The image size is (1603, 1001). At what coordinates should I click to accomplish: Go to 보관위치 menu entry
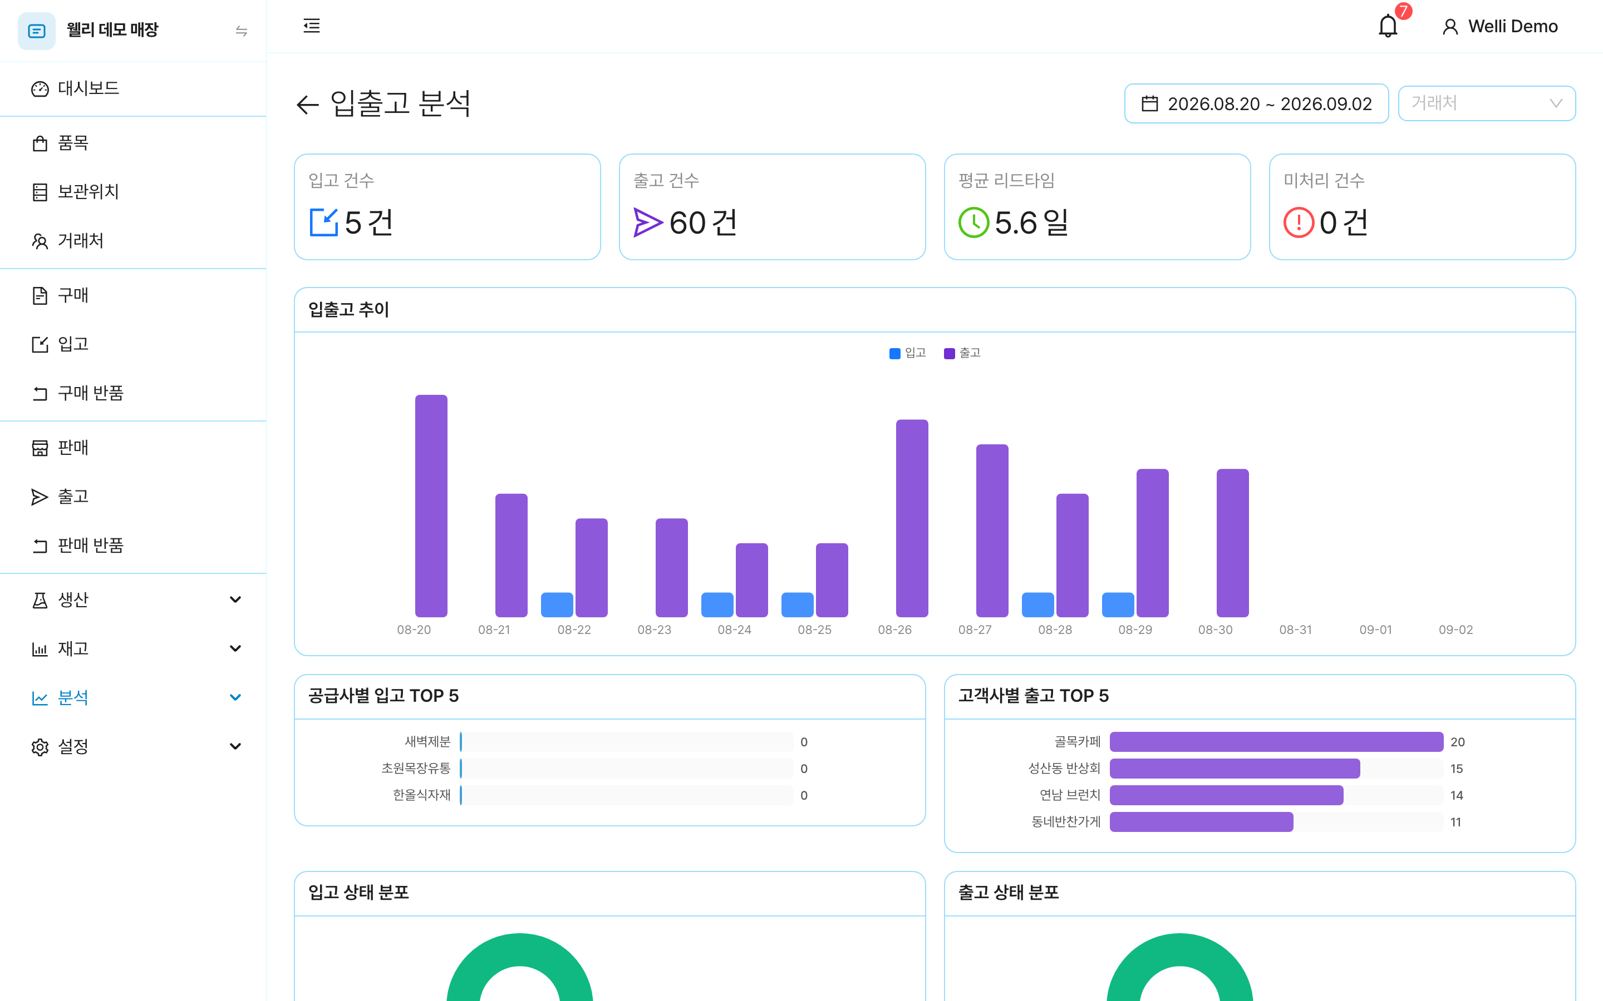[x=133, y=192]
